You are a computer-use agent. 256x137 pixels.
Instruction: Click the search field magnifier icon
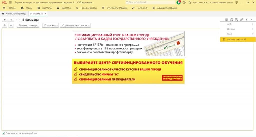(x=127, y=2)
